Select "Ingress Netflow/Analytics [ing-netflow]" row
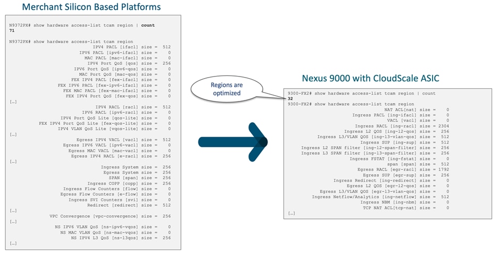Viewport: 498px width, 254px height. [x=381, y=197]
